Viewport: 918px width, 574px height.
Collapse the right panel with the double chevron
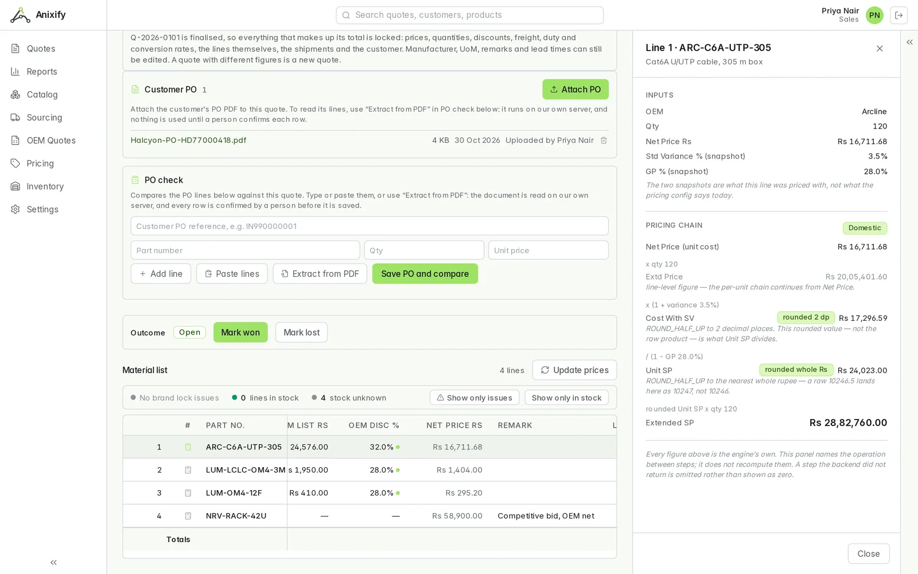(909, 42)
